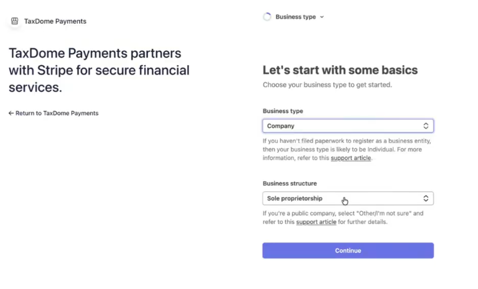Click the Stripe partnership headline text
This screenshot has height=289, width=478.
click(99, 71)
